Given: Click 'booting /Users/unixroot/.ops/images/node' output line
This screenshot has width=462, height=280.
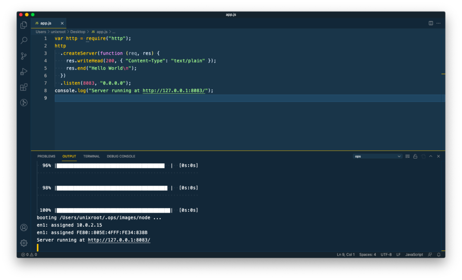Looking at the screenshot, I should [x=99, y=218].
